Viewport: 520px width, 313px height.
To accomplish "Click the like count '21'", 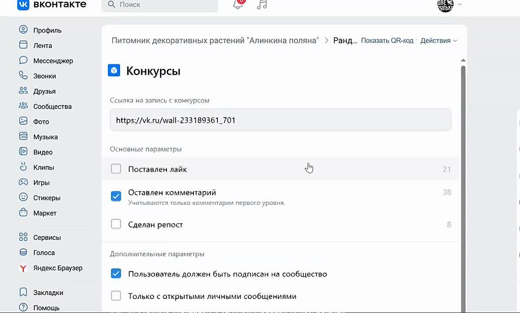I will click(x=447, y=169).
